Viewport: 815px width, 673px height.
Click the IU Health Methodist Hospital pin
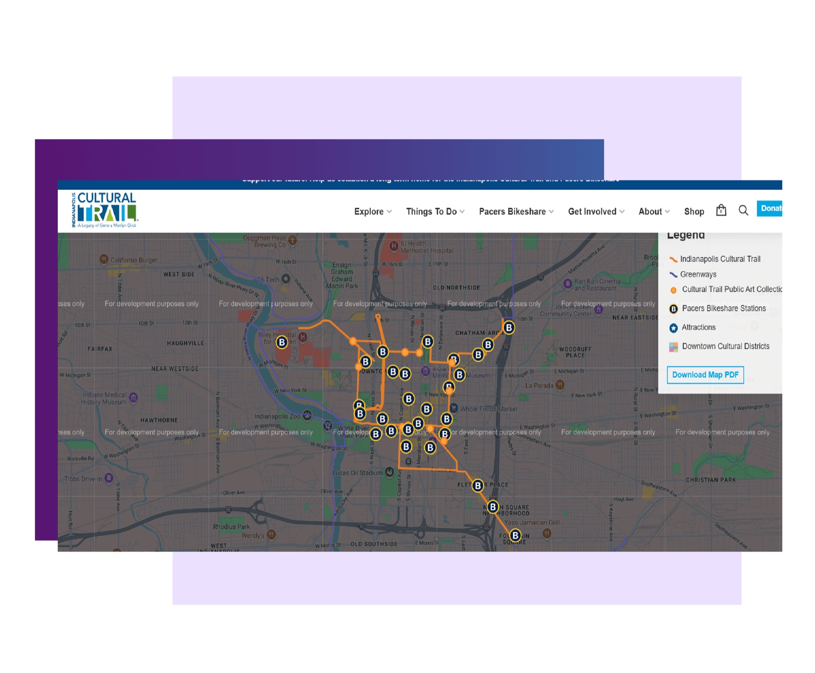point(394,246)
